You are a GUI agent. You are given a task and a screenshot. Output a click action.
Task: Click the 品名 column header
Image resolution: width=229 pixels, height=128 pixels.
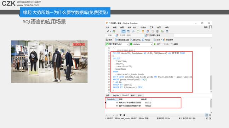click(130, 100)
